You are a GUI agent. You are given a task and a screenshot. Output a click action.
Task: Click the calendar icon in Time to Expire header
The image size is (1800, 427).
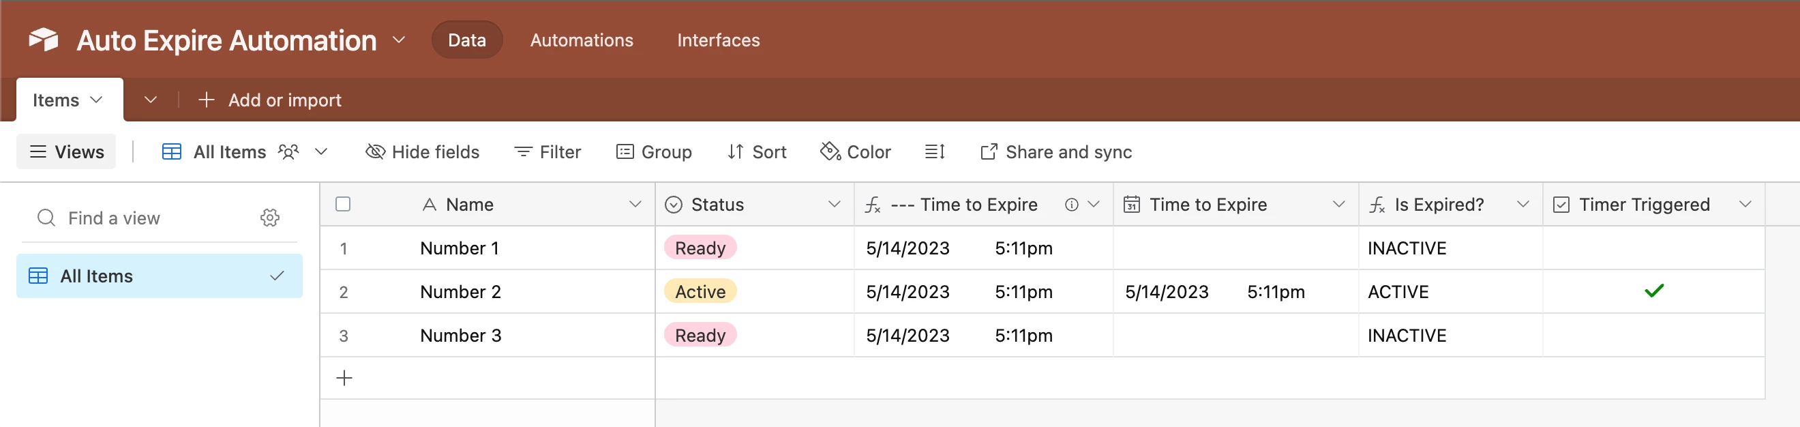[1131, 204]
